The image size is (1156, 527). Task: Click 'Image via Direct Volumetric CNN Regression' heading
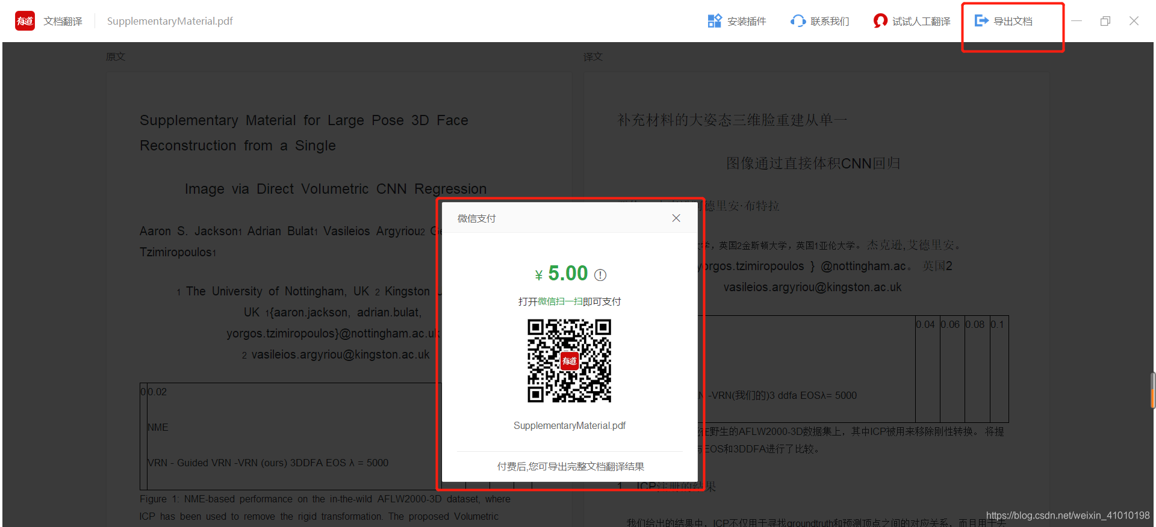coord(335,189)
